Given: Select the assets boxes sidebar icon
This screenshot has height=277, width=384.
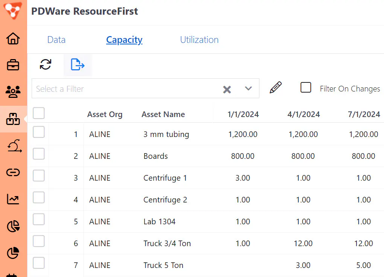Looking at the screenshot, I should pos(13,119).
